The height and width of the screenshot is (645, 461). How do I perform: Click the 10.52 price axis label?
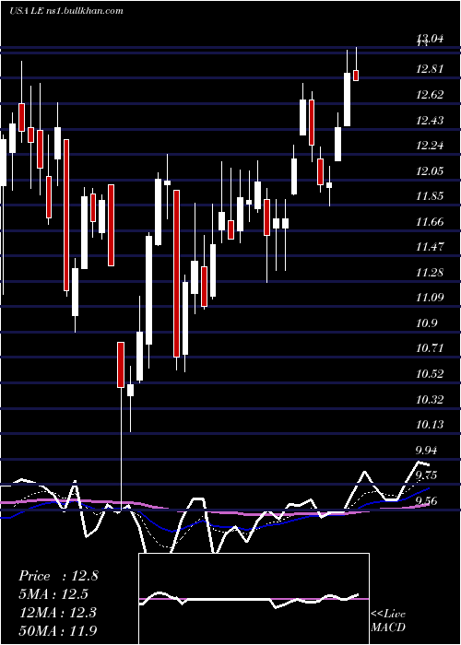click(x=430, y=374)
